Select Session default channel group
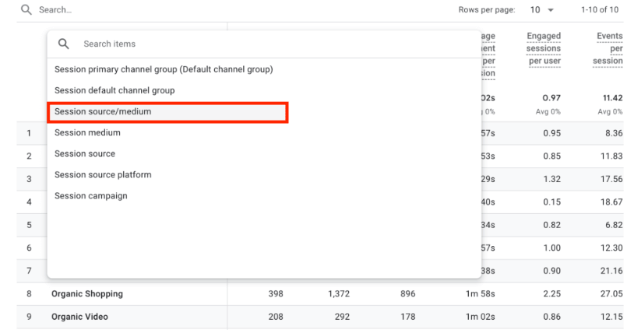Image resolution: width=641 pixels, height=330 pixels. pos(114,90)
